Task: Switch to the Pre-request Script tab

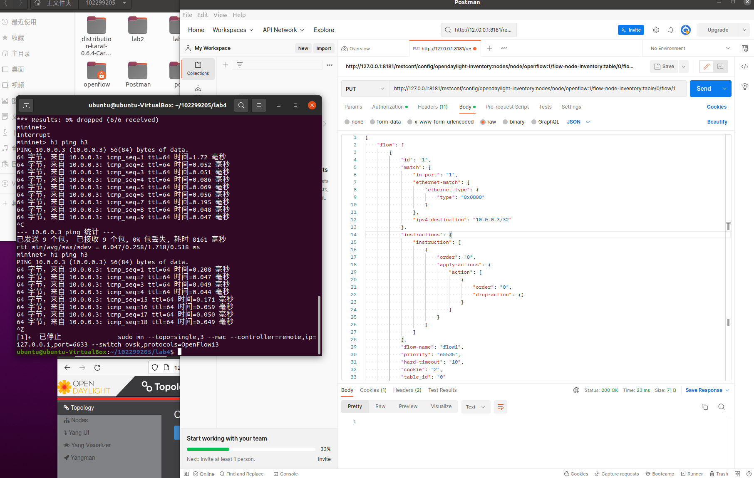Action: pos(507,107)
